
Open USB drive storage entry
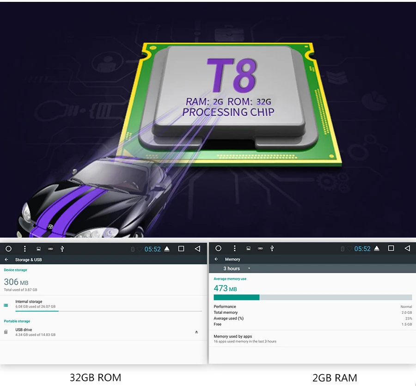pos(104,332)
